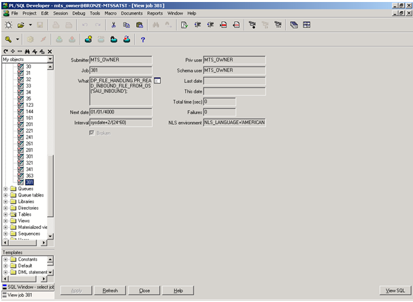Select job 201 in tree
The height and width of the screenshot is (302, 413).
point(29,124)
